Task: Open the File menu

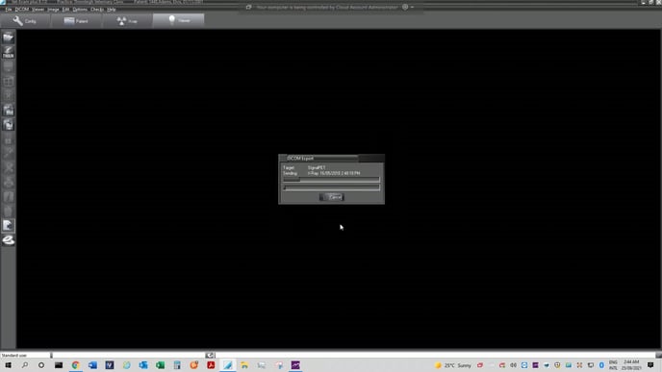Action: click(9, 10)
